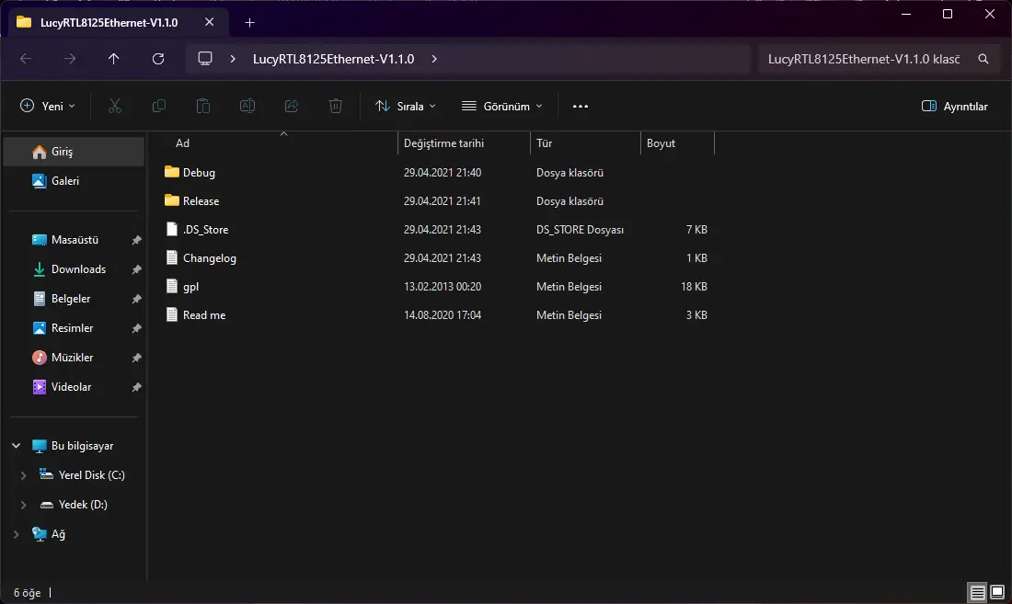Unpin Downloads from quick access
1012x604 pixels.
tap(137, 269)
